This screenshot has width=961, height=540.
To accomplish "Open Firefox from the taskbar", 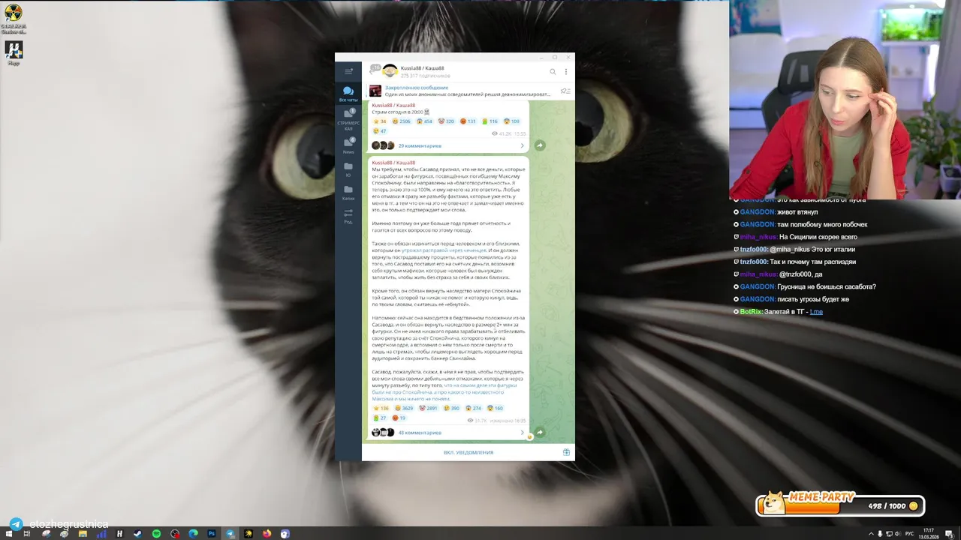I will [267, 534].
